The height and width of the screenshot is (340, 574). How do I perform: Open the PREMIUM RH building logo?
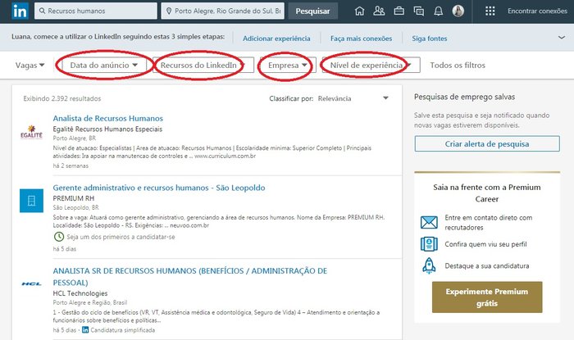click(x=31, y=201)
